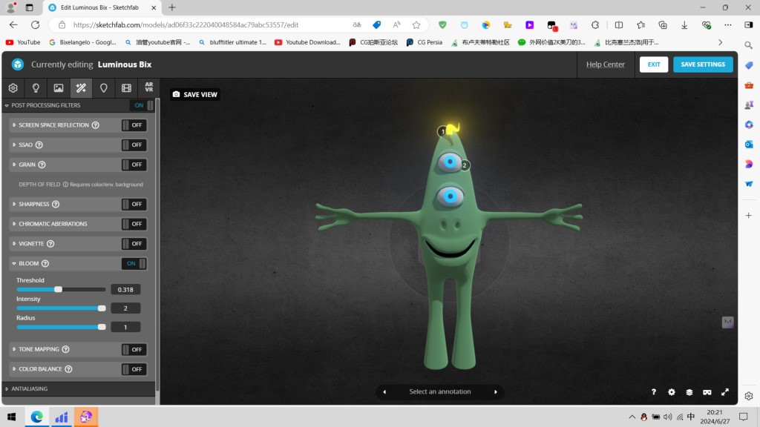Image resolution: width=760 pixels, height=427 pixels.
Task: Click the Exit button
Action: 654,64
